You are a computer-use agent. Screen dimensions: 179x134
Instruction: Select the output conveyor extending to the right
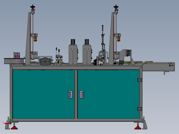point(159,67)
